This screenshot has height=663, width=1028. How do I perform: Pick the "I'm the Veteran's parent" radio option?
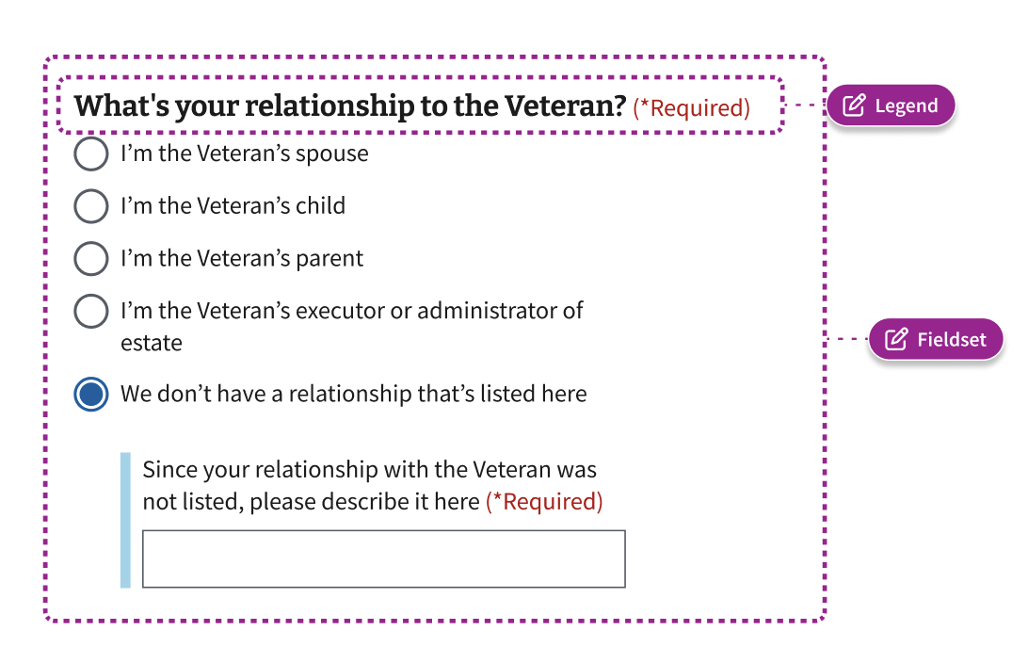91,258
